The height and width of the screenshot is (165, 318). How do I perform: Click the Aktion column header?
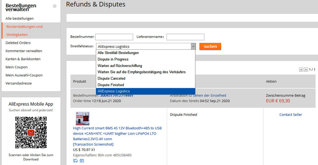pyautogui.click(x=271, y=81)
